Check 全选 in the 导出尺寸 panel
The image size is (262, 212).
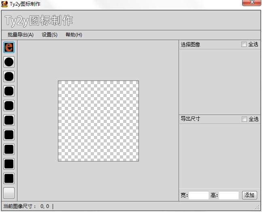(244, 119)
